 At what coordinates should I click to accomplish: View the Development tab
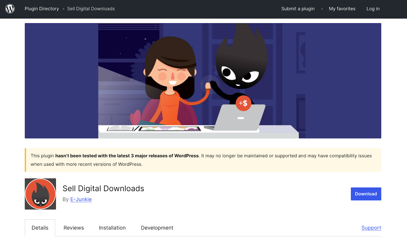coord(157,228)
